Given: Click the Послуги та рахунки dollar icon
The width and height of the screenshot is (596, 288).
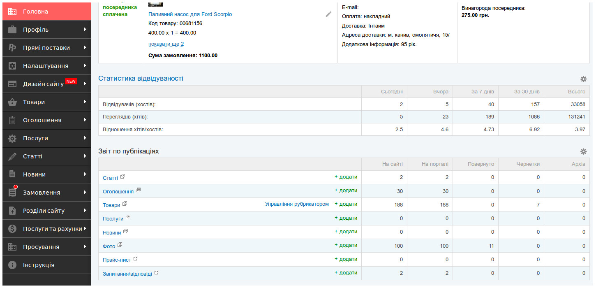Looking at the screenshot, I should [x=12, y=229].
